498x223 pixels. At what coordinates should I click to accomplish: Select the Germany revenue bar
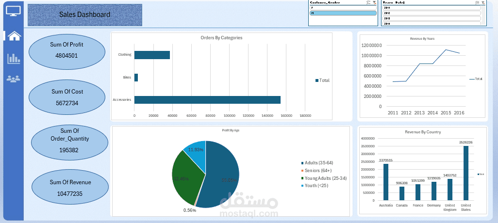434,191
